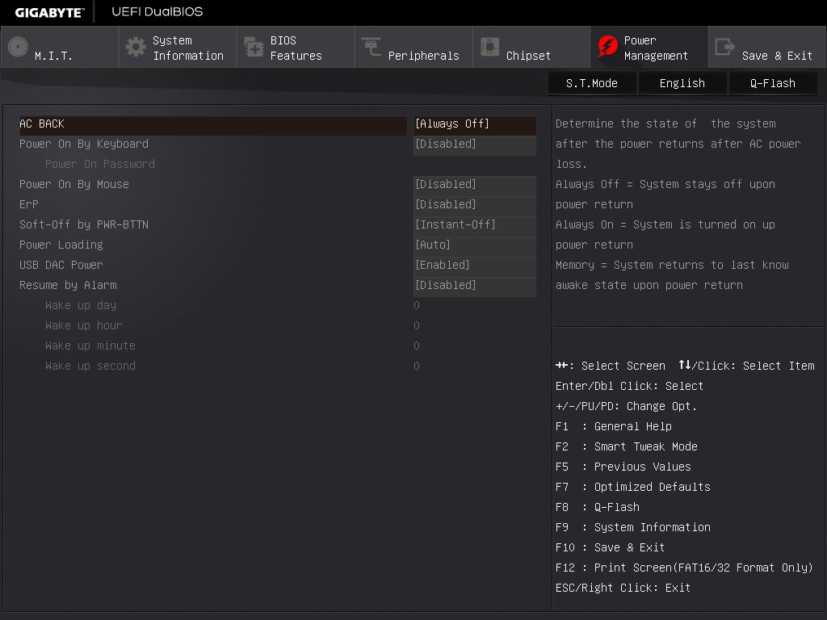Viewport: 827px width, 620px height.
Task: Click the F8 : Q-Flash help line
Action: click(x=598, y=507)
